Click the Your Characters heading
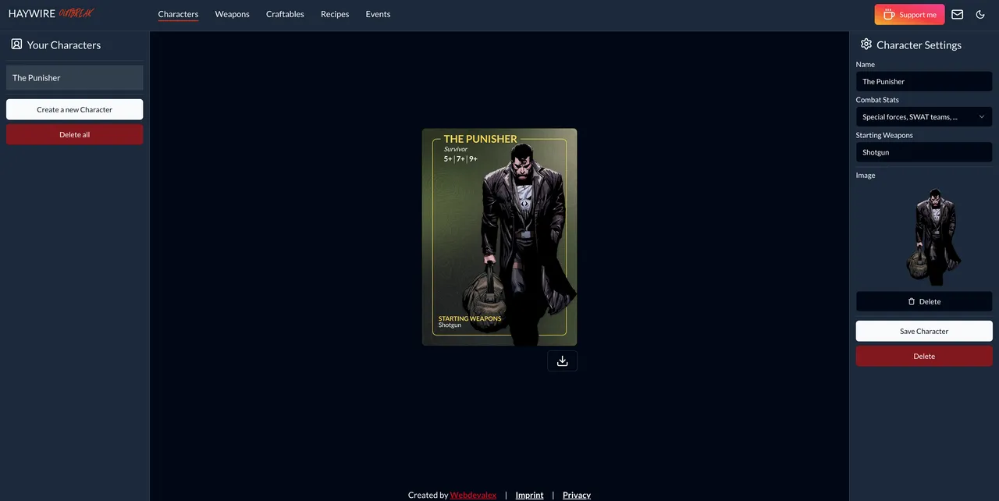Viewport: 999px width, 501px height. pyautogui.click(x=64, y=45)
